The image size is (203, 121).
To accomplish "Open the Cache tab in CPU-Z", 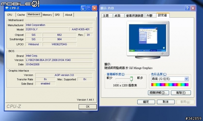I will coord(21,15).
